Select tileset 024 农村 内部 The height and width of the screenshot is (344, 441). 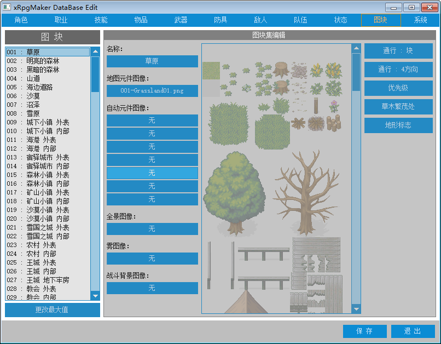tap(48, 254)
